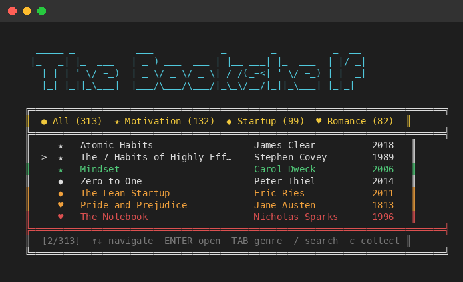Open the Startup (99) genre tab
The width and height of the screenshot is (463, 282).
(265, 121)
